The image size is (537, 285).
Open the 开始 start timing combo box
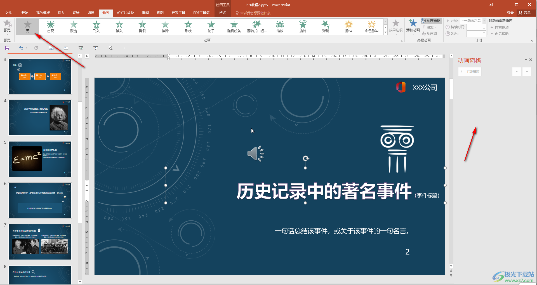pos(473,21)
